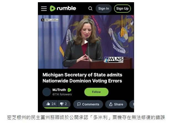Image resolution: width=170 pixels, height=123 pixels.
Task: Click the share upload arrow icon
Action: pyautogui.click(x=111, y=104)
